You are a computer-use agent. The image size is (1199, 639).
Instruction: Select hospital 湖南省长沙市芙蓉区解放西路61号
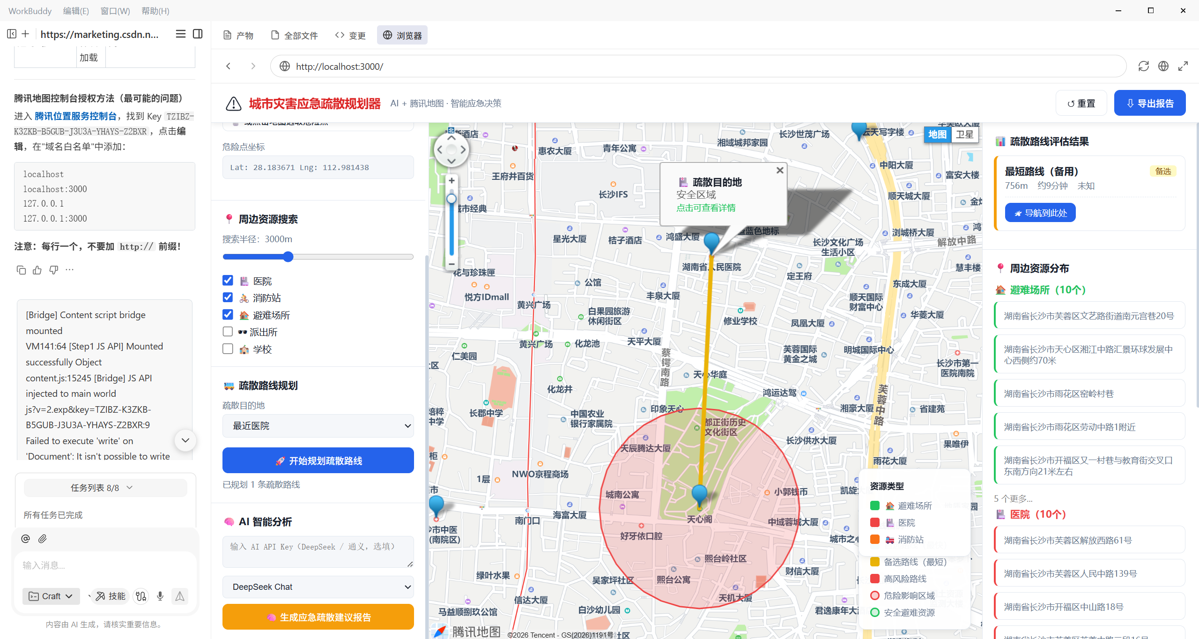pos(1090,540)
